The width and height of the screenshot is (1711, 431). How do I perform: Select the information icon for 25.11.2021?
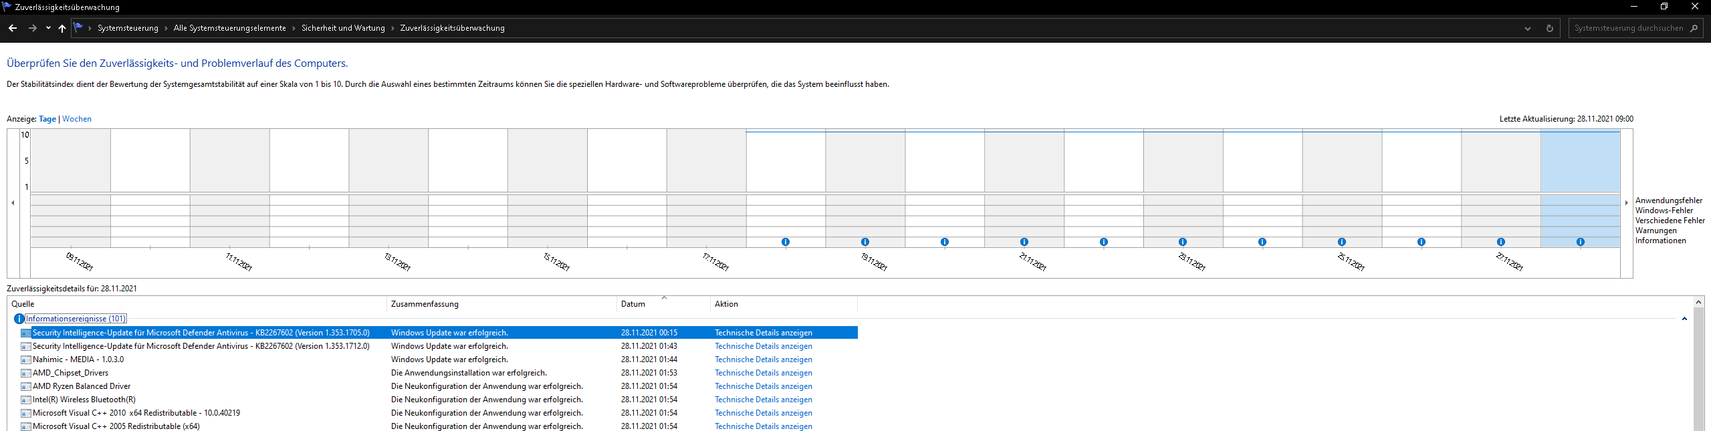coord(1342,242)
